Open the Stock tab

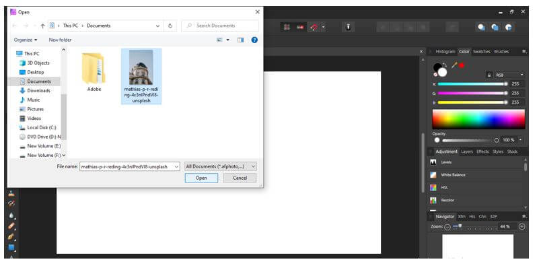coord(512,151)
